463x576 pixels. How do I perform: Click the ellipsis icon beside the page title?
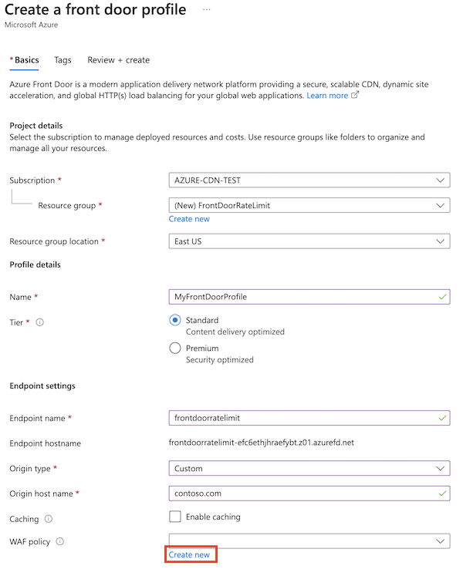206,9
